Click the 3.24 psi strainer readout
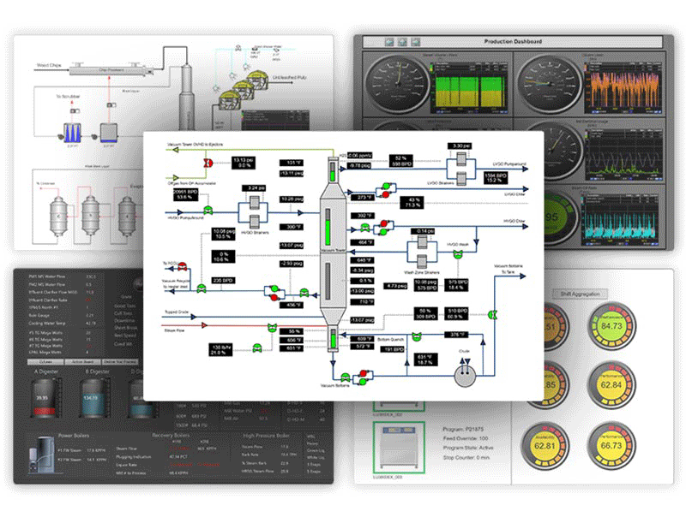The width and height of the screenshot is (686, 517). click(x=255, y=188)
